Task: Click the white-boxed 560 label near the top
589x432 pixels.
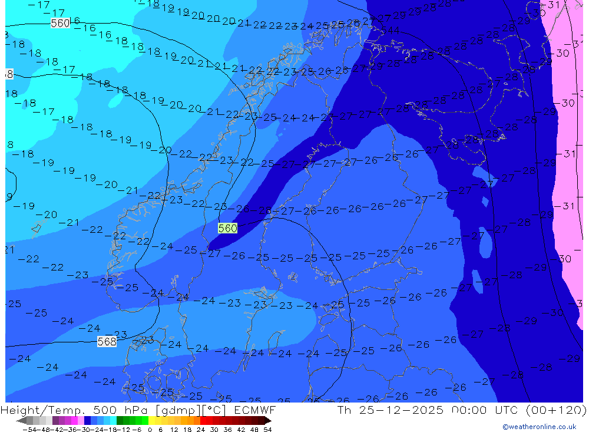Action: tap(60, 24)
